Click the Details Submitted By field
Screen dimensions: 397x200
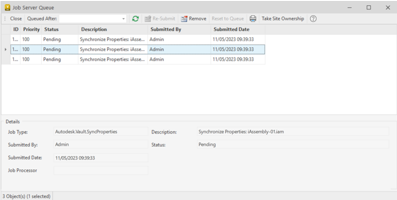(101, 144)
